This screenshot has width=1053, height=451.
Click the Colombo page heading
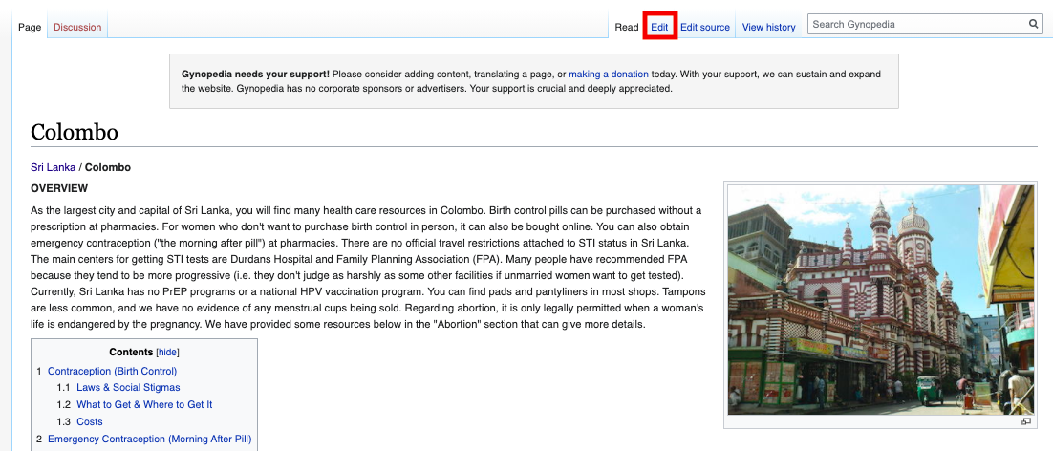point(75,131)
